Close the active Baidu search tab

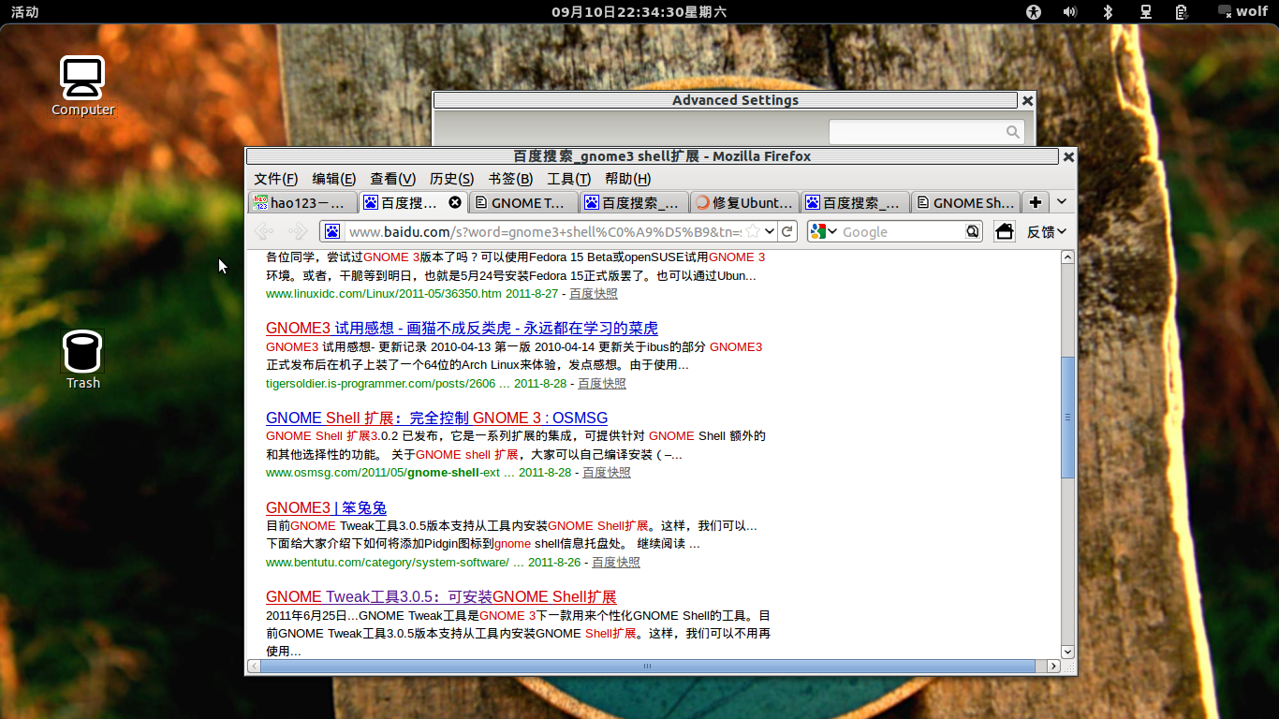(x=455, y=202)
